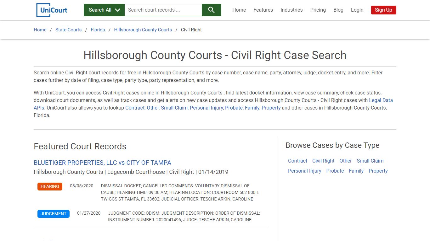
Task: Browse Family cases under Case Type
Action: pos(356,171)
